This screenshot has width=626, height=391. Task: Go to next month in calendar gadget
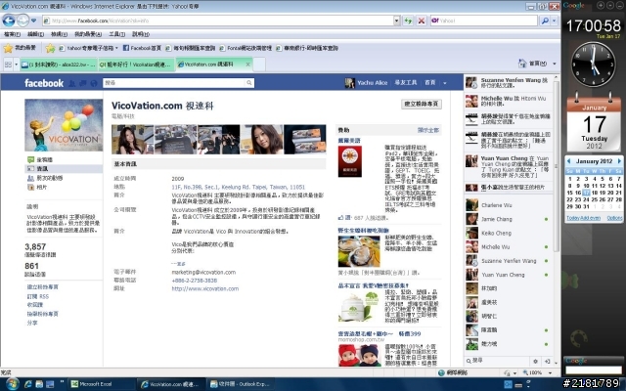(x=619, y=161)
